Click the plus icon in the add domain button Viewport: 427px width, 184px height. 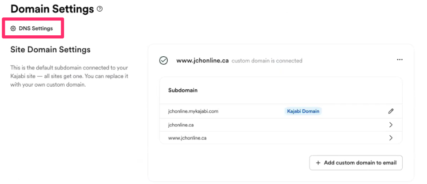[x=318, y=163]
